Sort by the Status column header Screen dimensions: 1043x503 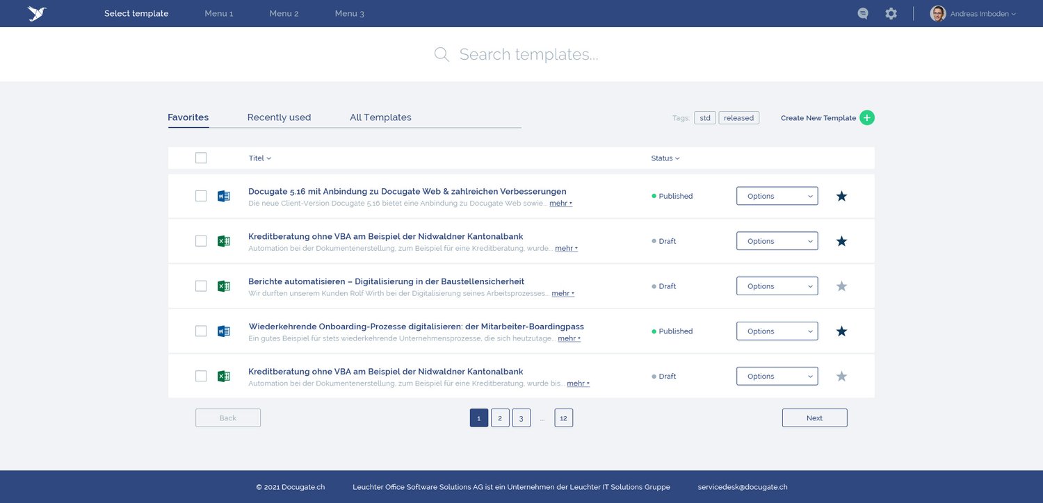point(665,158)
